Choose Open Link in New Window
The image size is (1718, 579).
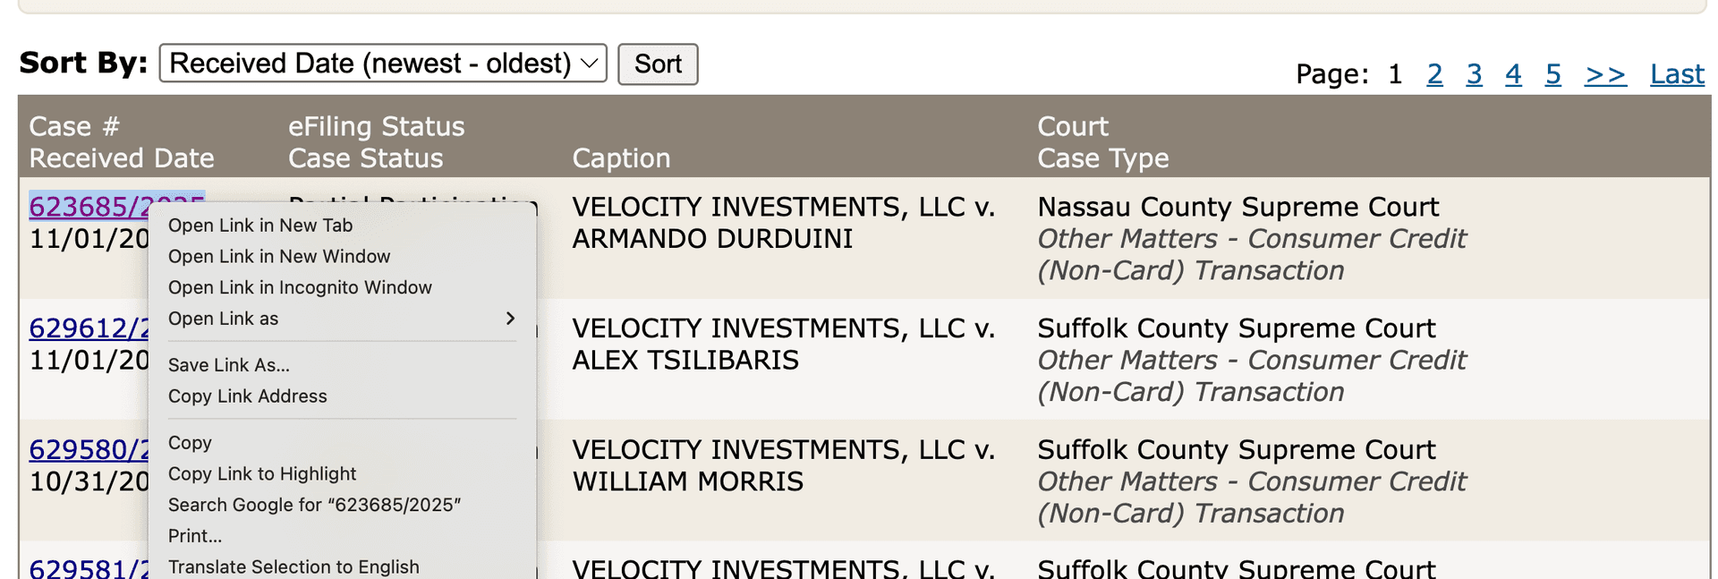(279, 256)
